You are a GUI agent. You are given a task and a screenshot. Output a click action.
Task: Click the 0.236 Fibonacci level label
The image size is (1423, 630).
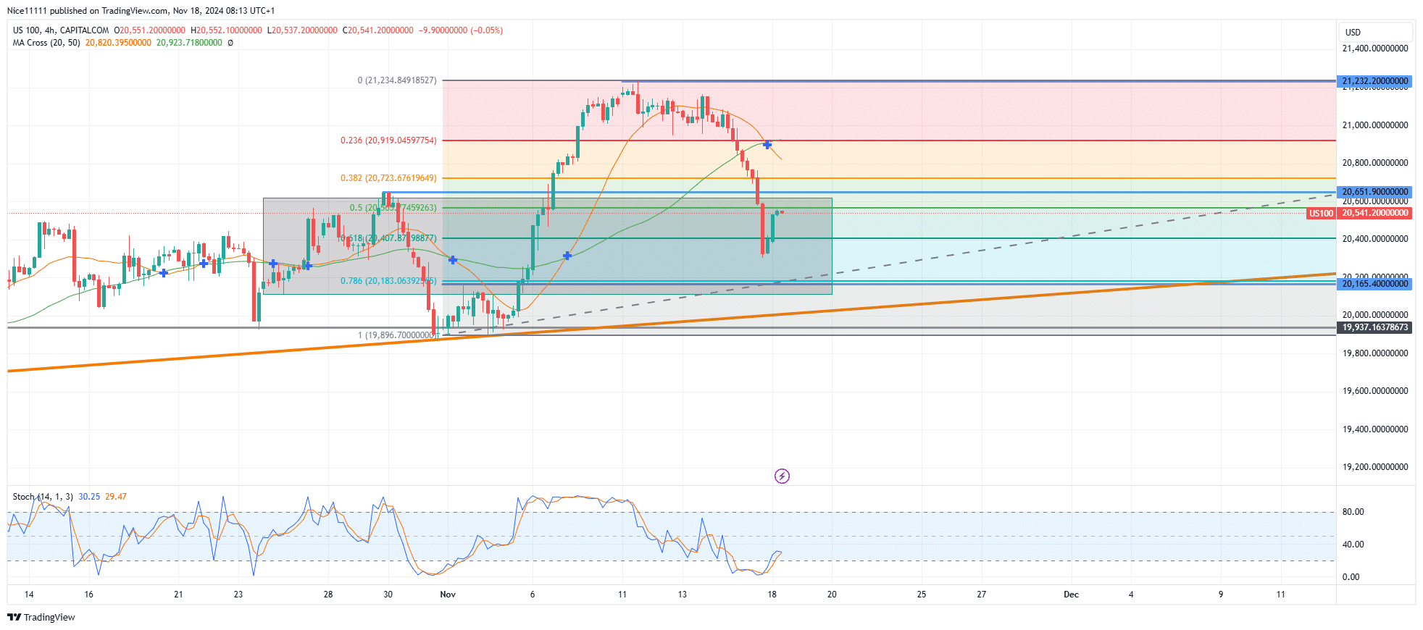click(x=388, y=140)
